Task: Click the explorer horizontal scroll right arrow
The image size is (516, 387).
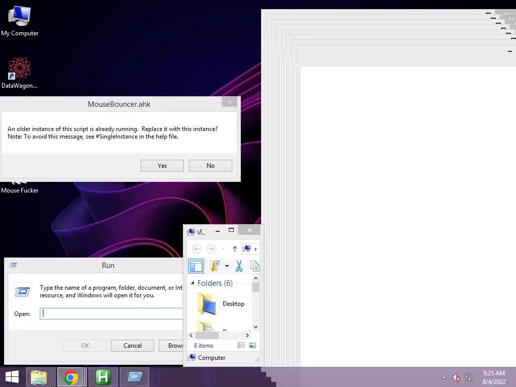Action: [247, 335]
